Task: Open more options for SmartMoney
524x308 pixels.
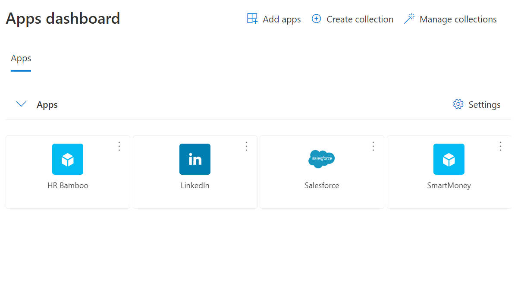Action: 501,146
